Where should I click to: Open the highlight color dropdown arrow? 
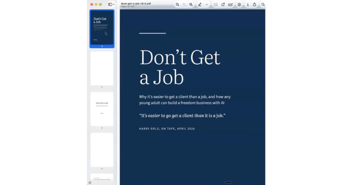click(206, 4)
